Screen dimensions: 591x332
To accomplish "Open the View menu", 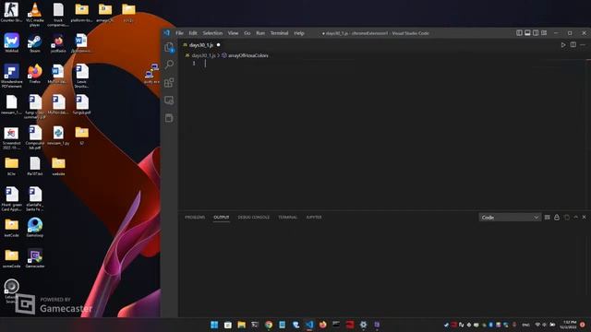I will point(233,33).
